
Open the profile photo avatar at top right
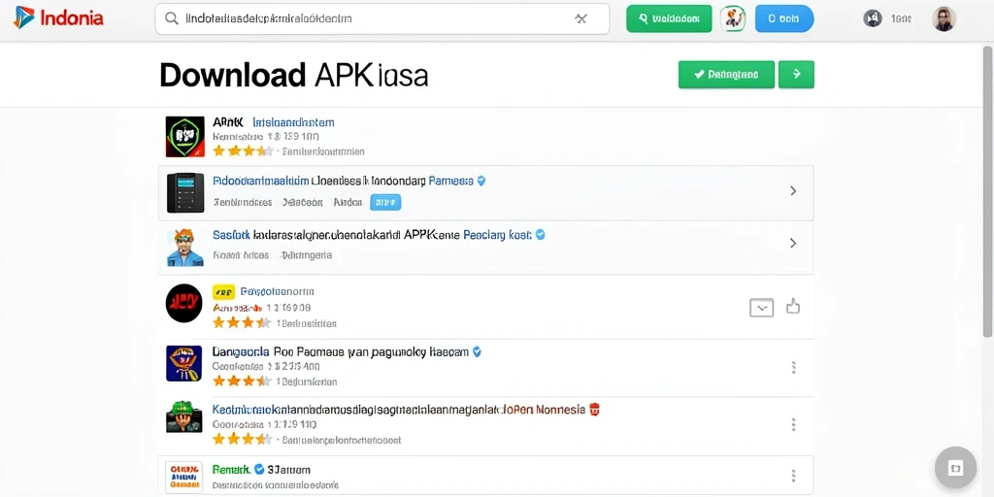point(944,19)
